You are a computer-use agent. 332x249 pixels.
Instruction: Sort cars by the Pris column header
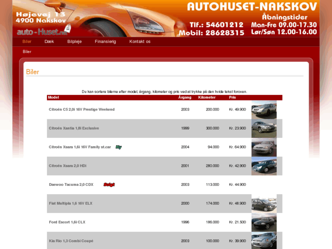pyautogui.click(x=232, y=97)
